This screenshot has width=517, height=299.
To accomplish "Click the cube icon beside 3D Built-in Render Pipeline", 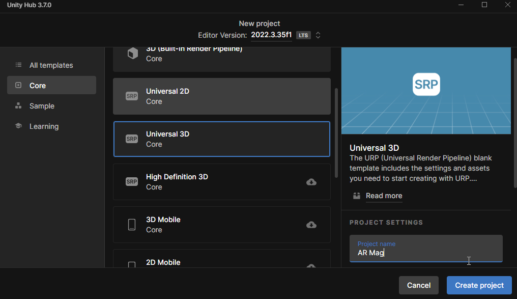I will pos(132,52).
